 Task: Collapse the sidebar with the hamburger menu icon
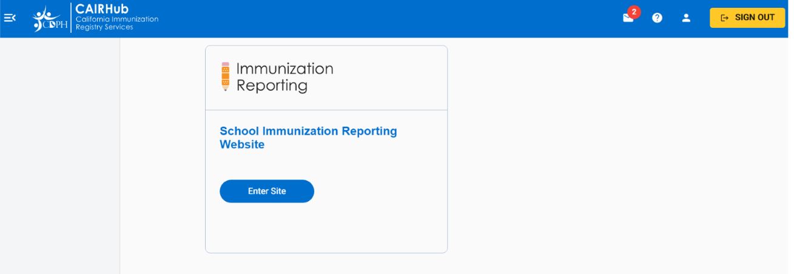(x=10, y=18)
